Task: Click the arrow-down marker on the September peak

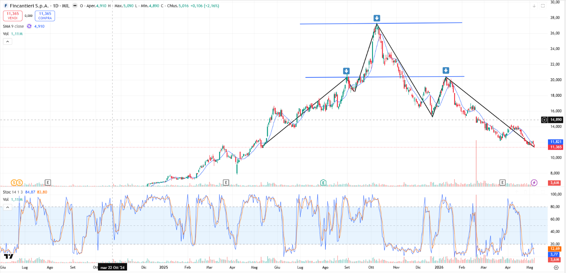Action: pos(347,71)
